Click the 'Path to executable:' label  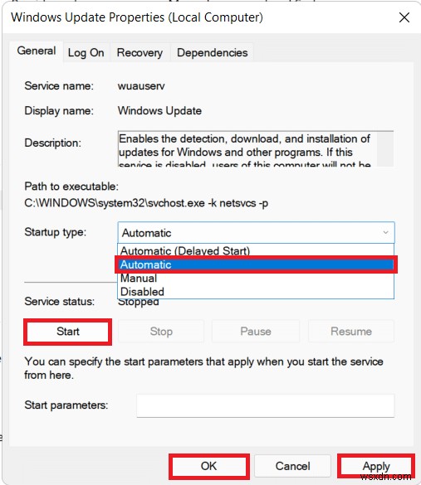point(71,187)
